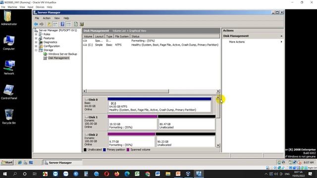This screenshot has height=178, width=317.
Task: Click the down arrow of disk view scrollbar
Action: (218, 145)
